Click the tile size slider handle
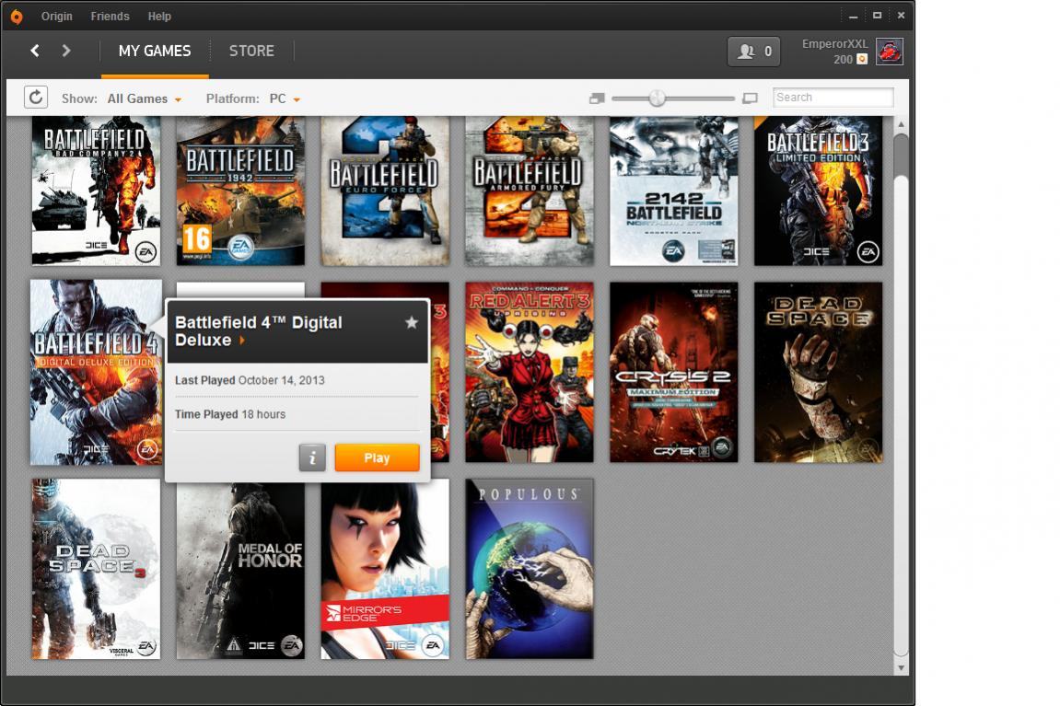1060x706 pixels. pos(658,98)
